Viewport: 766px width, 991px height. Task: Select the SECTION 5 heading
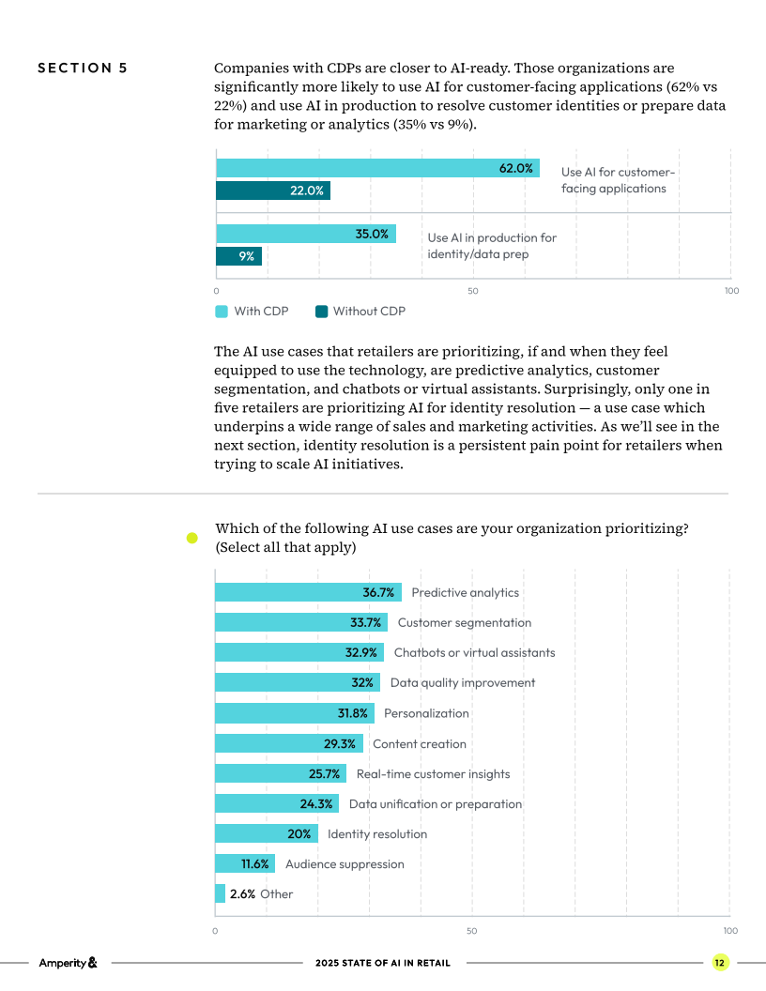coord(83,68)
